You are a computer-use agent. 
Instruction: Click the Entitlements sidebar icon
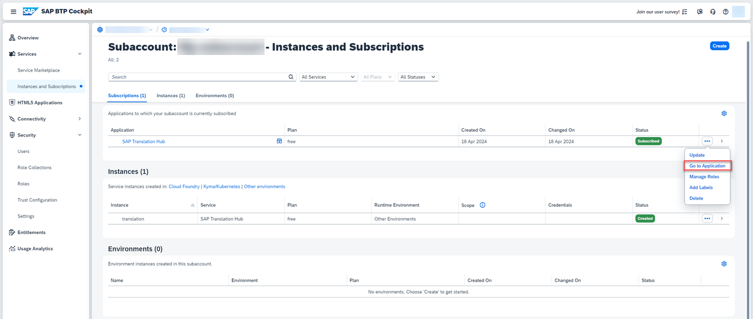12,232
